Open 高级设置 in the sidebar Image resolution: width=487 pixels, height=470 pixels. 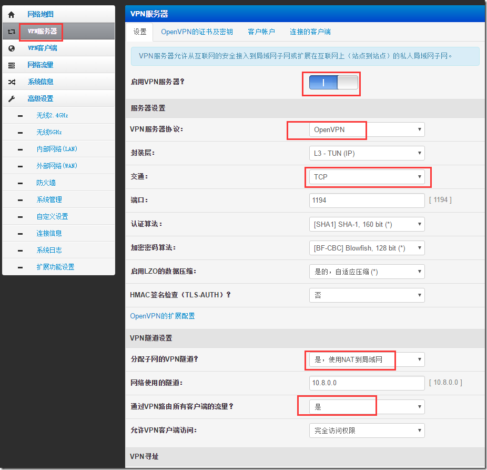[x=40, y=99]
